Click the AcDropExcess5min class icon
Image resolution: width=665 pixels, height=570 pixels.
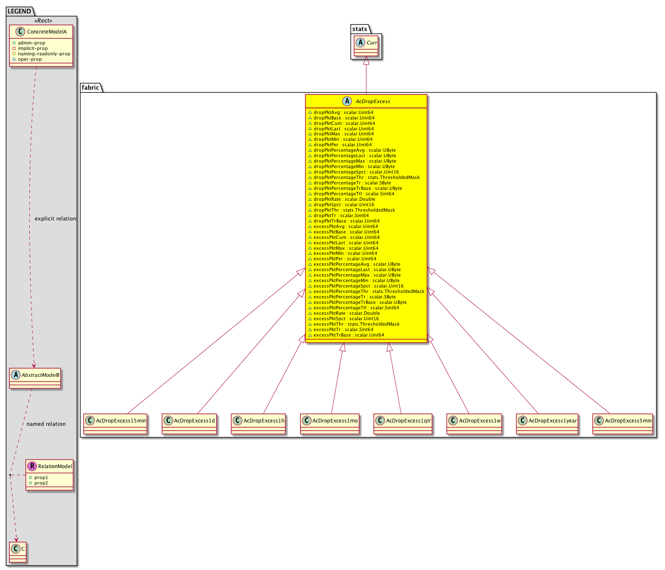pos(599,420)
